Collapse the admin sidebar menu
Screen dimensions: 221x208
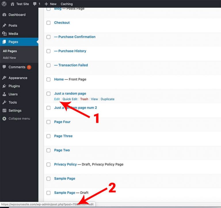[x=19, y=118]
